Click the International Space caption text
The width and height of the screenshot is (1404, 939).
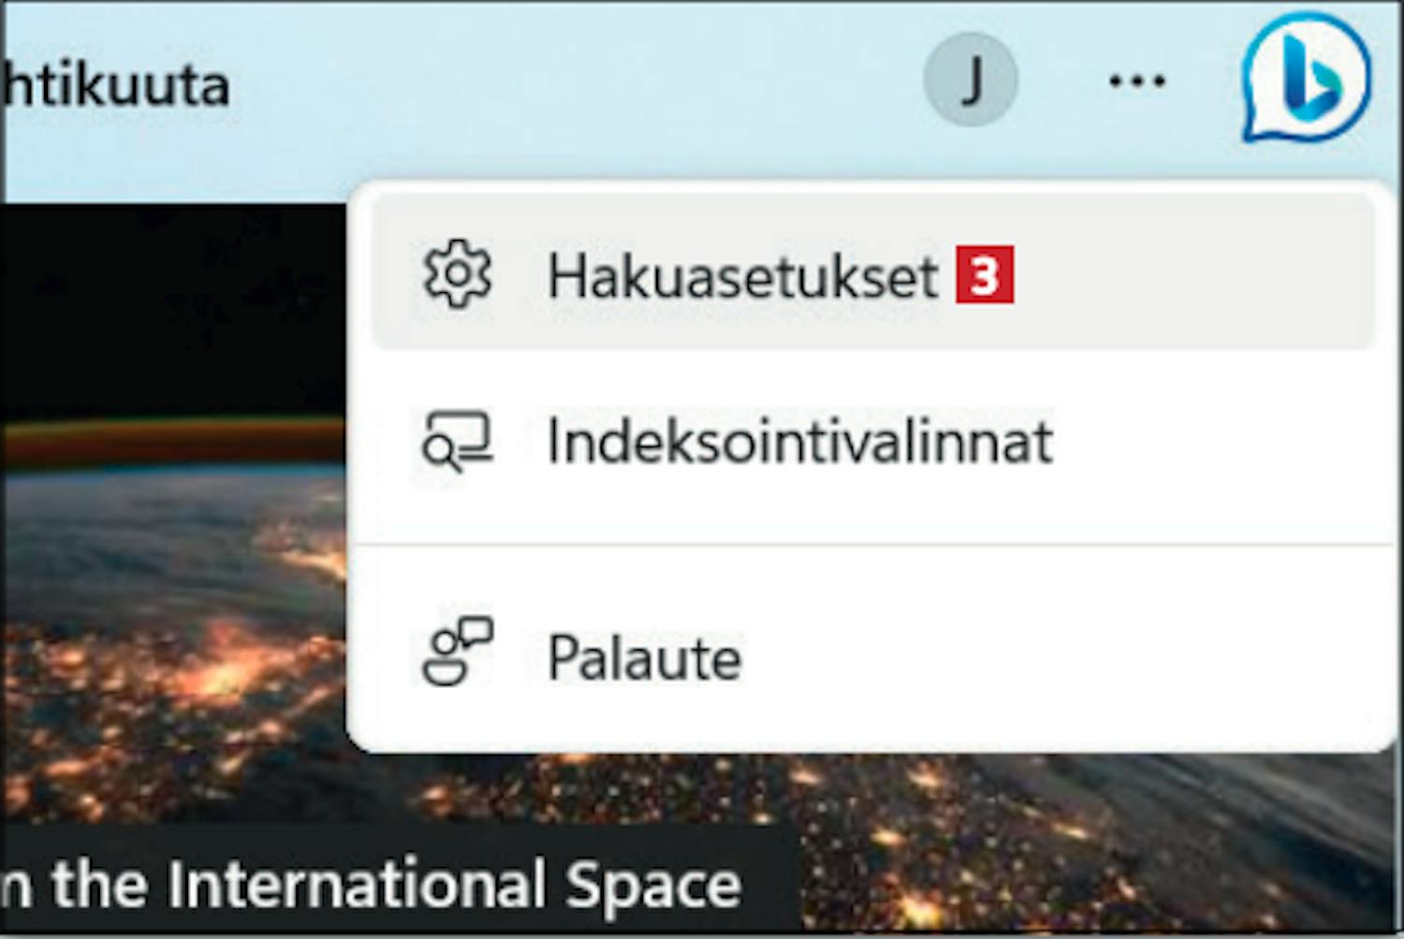click(x=372, y=884)
